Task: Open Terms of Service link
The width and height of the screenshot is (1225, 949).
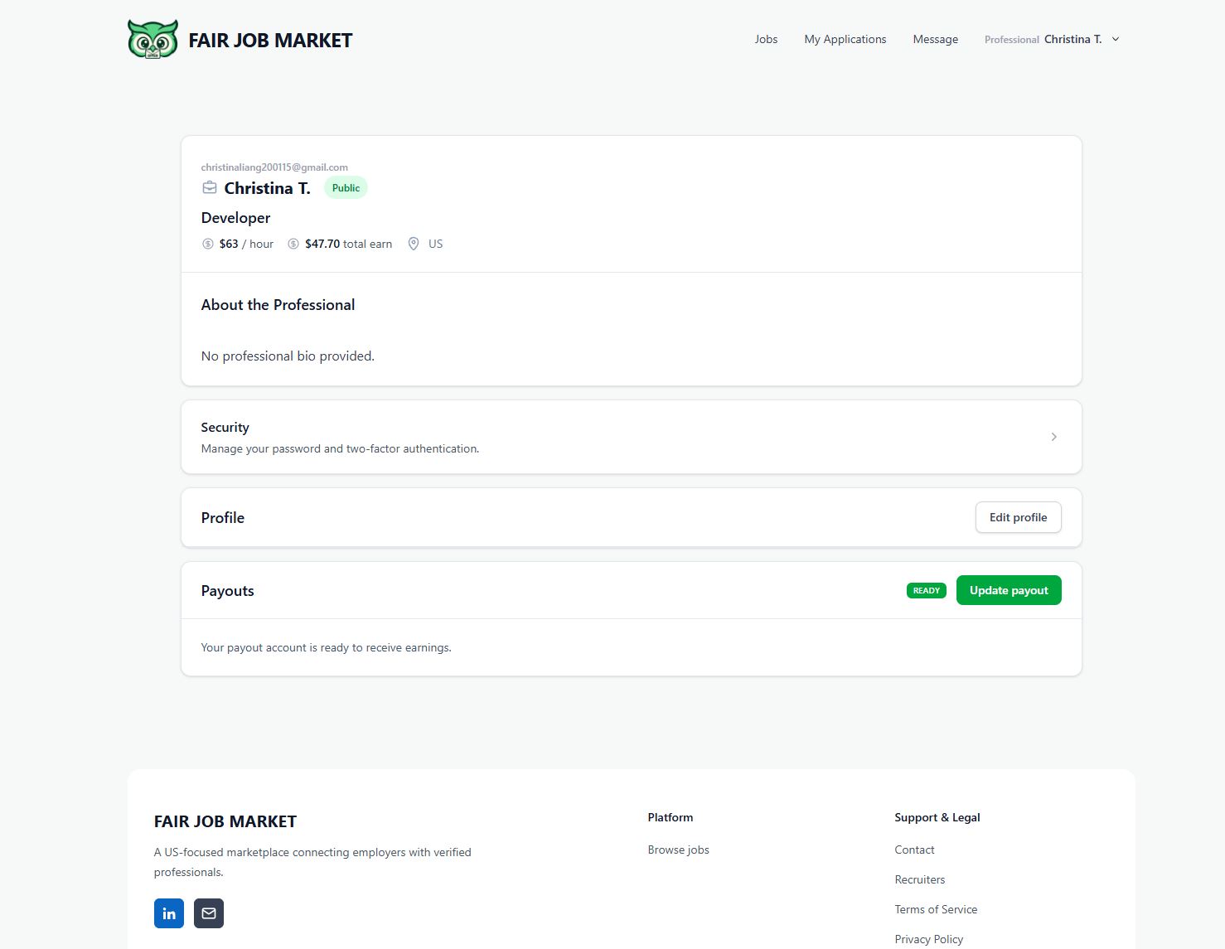Action: (x=936, y=909)
